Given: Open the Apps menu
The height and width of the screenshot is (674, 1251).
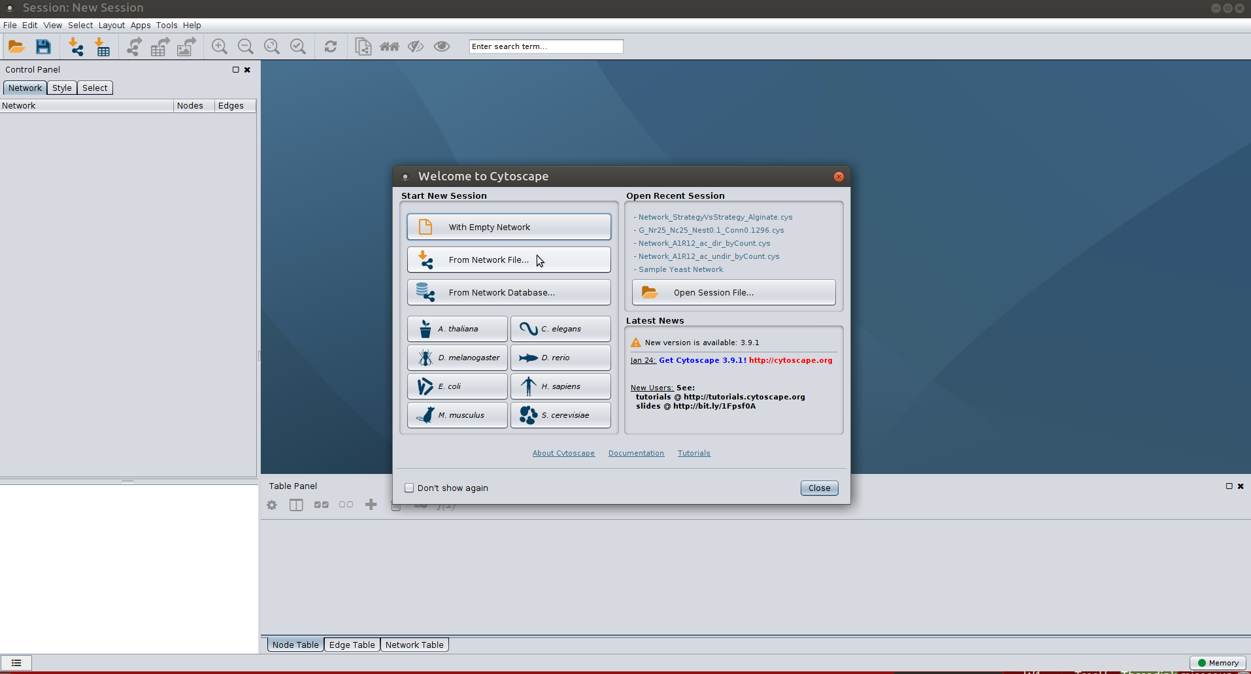Looking at the screenshot, I should pyautogui.click(x=141, y=25).
